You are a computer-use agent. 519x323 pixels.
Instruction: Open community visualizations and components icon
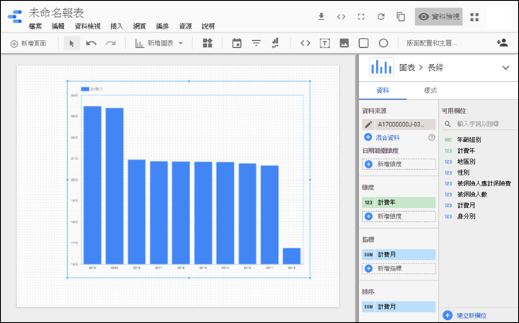point(208,43)
